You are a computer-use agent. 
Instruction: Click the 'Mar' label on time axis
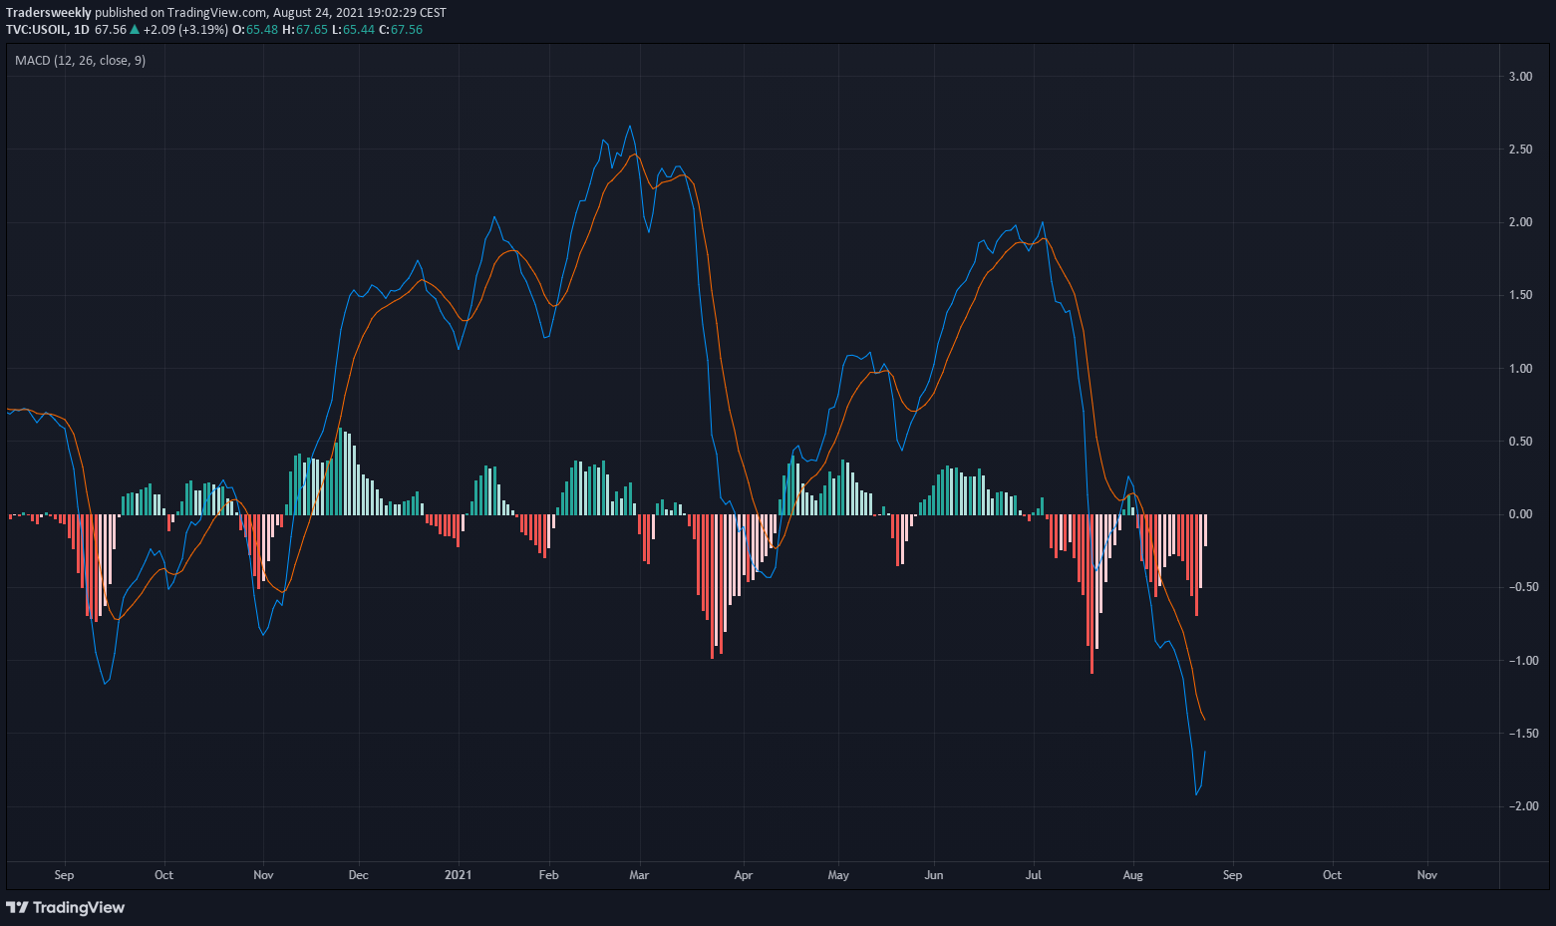(x=639, y=875)
